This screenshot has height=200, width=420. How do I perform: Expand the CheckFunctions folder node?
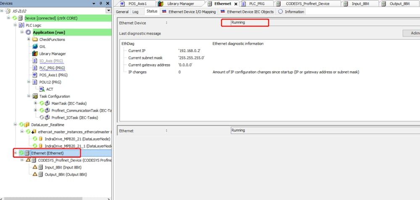tap(29, 39)
